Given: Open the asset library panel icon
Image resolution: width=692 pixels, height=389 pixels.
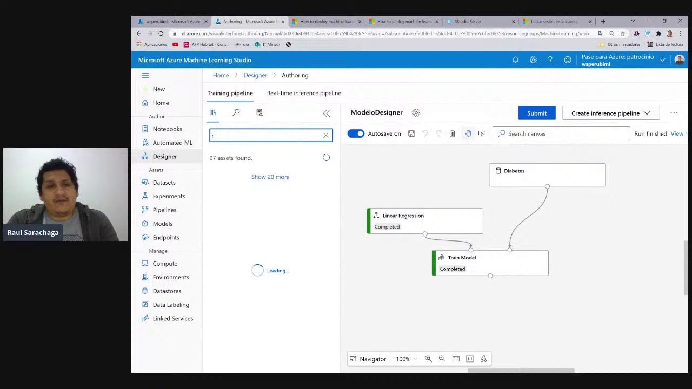Looking at the screenshot, I should tap(213, 112).
